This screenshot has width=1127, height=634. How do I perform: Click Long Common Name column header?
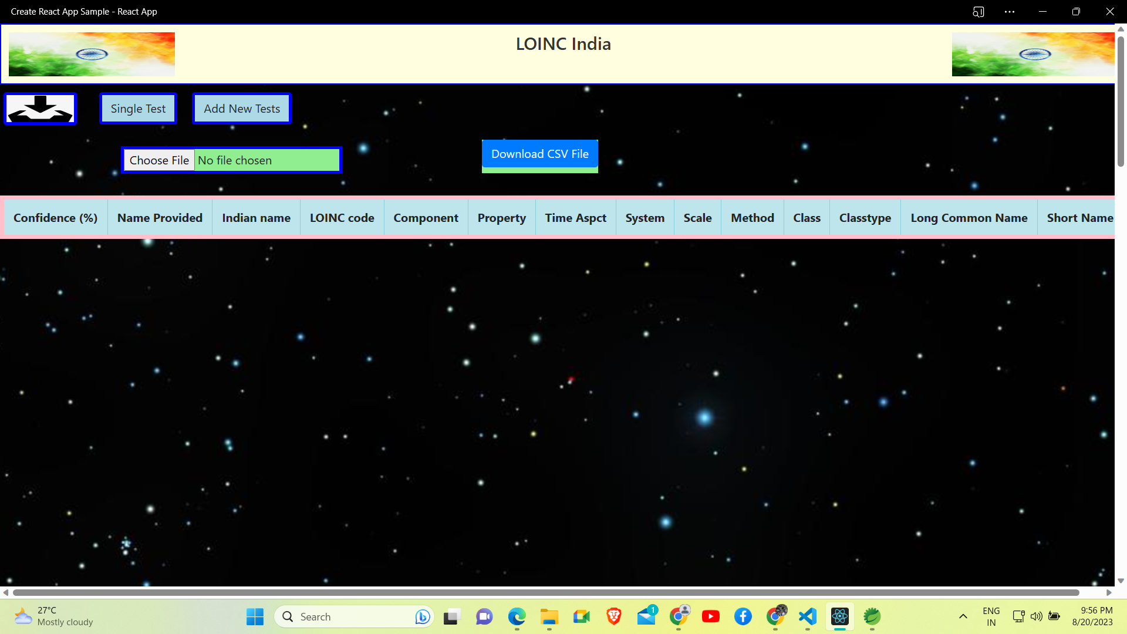tap(969, 218)
